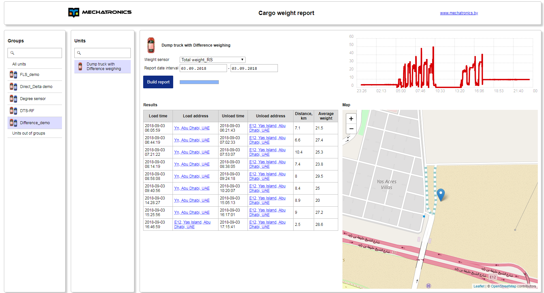
Task: Zoom in on the map
Action: click(x=351, y=119)
